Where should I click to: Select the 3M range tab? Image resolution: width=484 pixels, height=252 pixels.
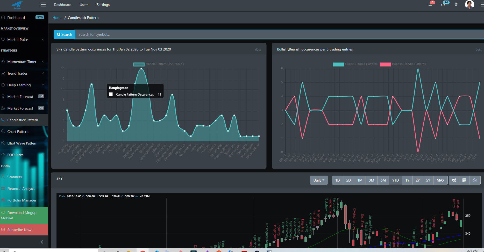coord(372,180)
